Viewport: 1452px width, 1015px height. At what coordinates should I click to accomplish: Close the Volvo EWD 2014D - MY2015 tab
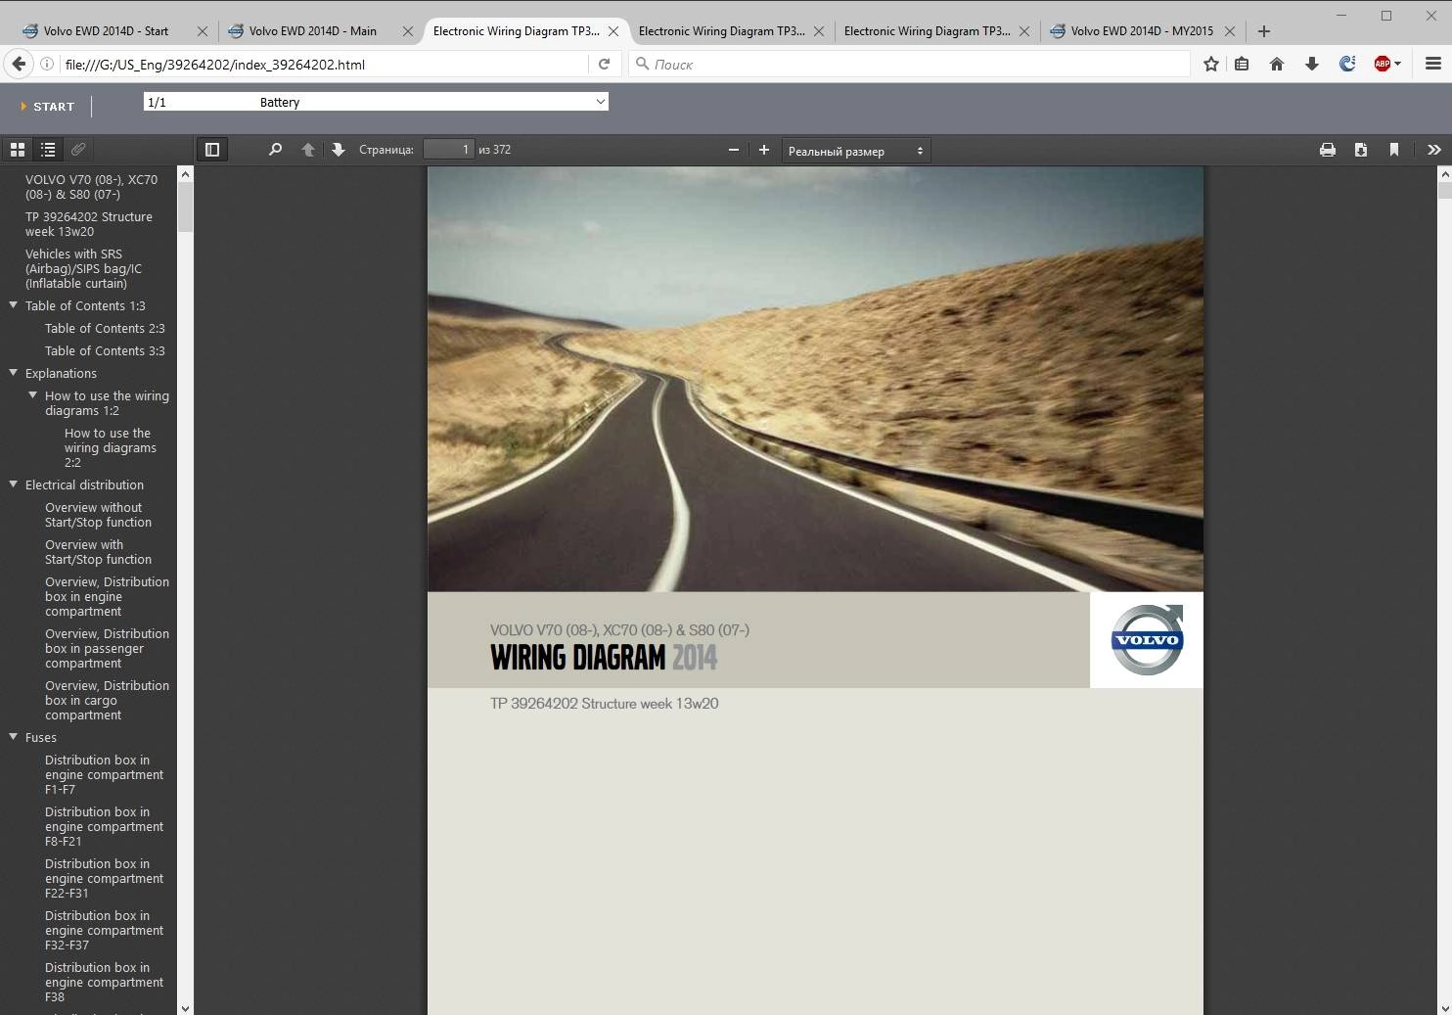point(1230,31)
